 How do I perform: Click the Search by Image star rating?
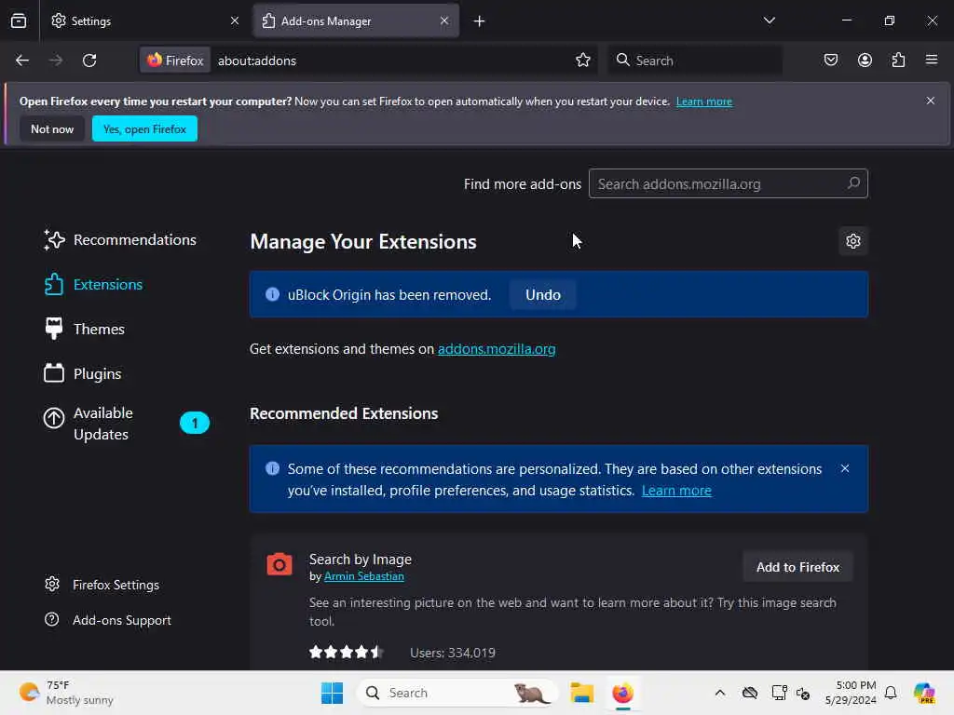347,653
